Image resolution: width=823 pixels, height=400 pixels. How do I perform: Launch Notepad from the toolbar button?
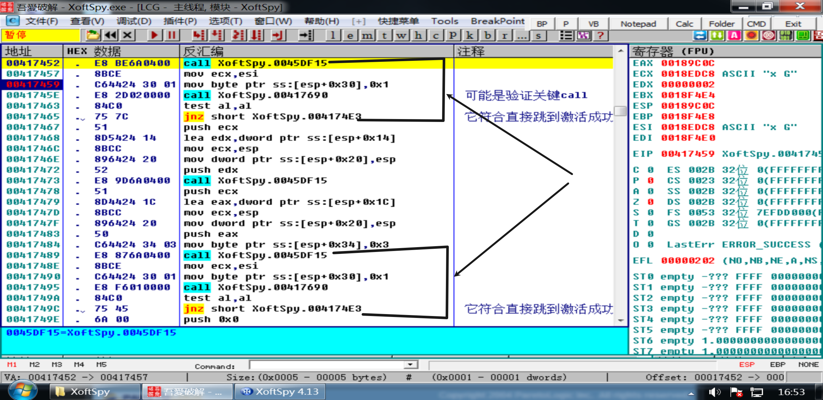click(x=638, y=24)
